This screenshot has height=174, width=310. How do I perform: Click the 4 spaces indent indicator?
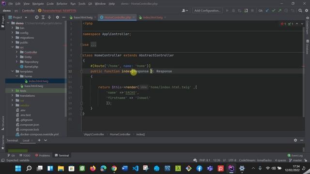(280, 160)
